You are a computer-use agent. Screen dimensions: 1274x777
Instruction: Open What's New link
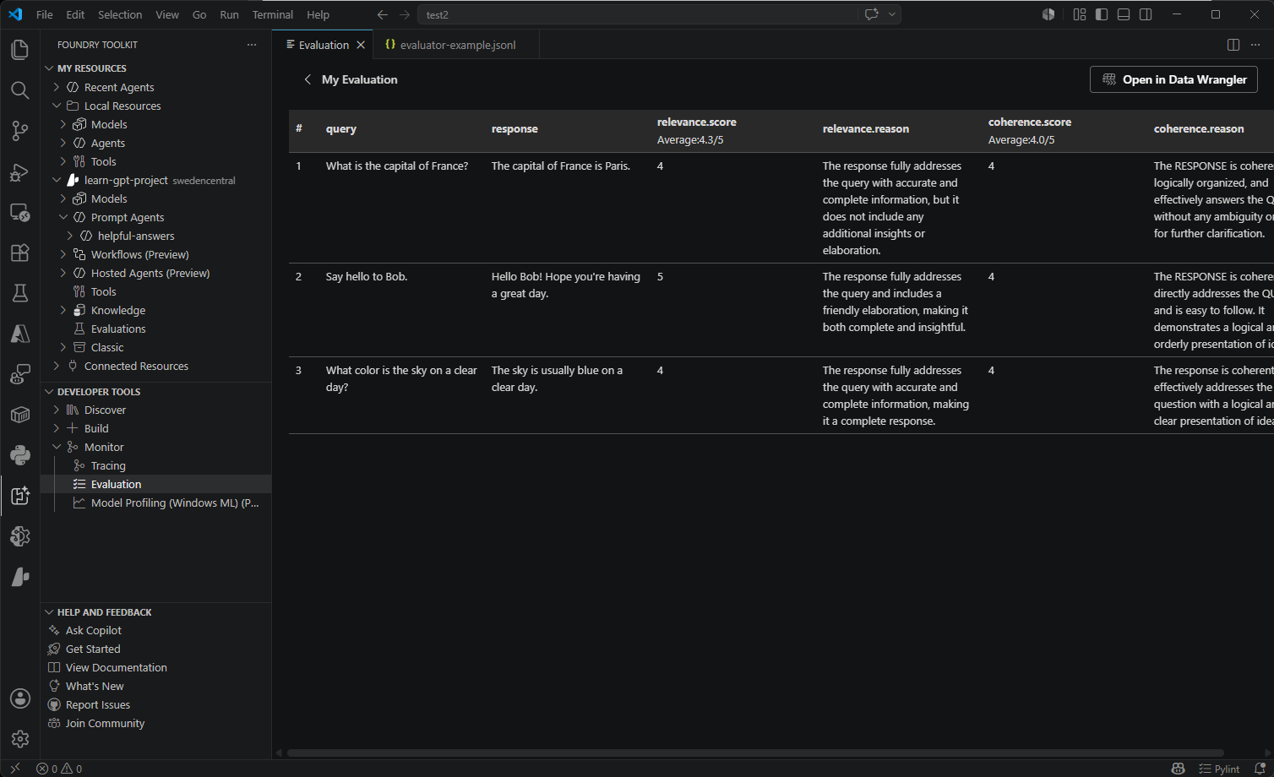(x=95, y=686)
